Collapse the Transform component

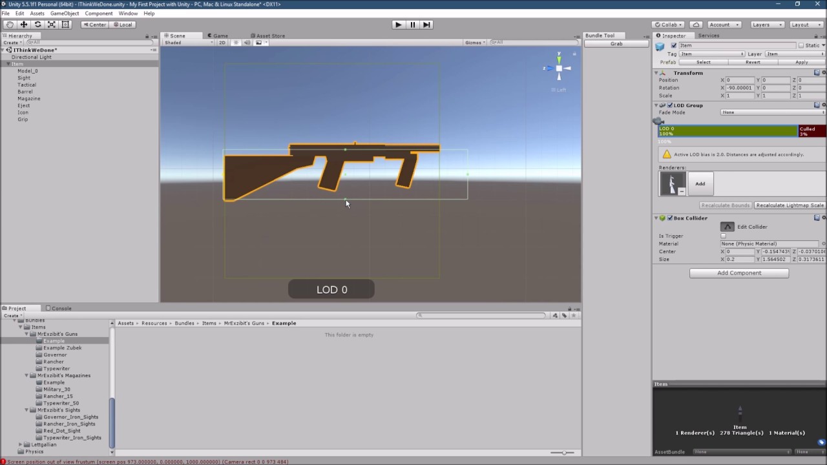tap(656, 73)
